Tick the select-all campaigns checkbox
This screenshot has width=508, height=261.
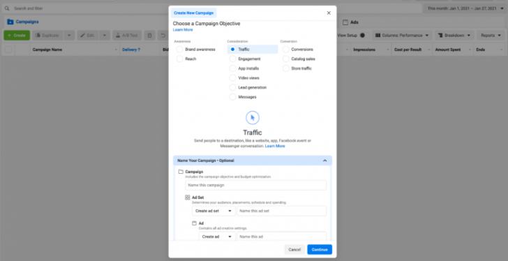tap(8, 50)
